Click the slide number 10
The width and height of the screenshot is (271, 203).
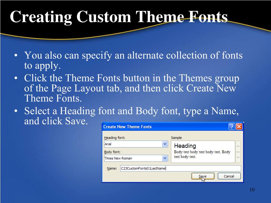click(252, 190)
